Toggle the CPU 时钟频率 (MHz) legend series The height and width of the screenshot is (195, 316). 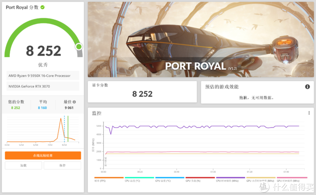tap(230, 180)
